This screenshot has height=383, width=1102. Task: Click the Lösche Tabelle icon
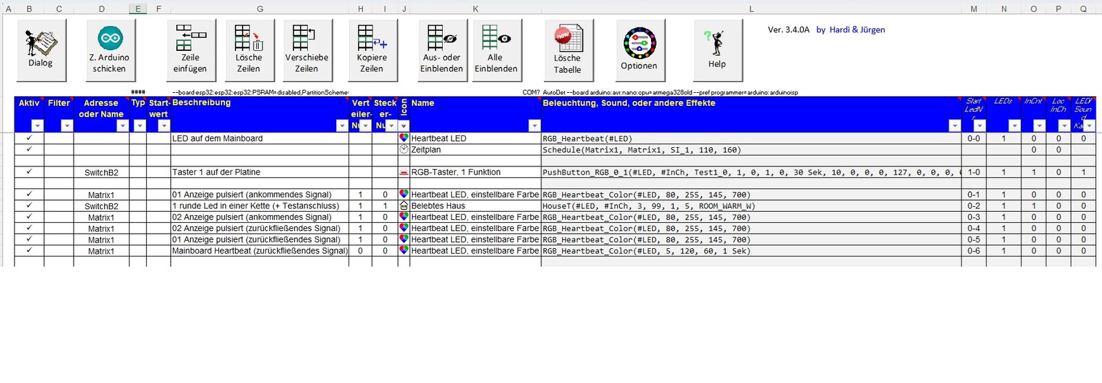click(x=568, y=50)
